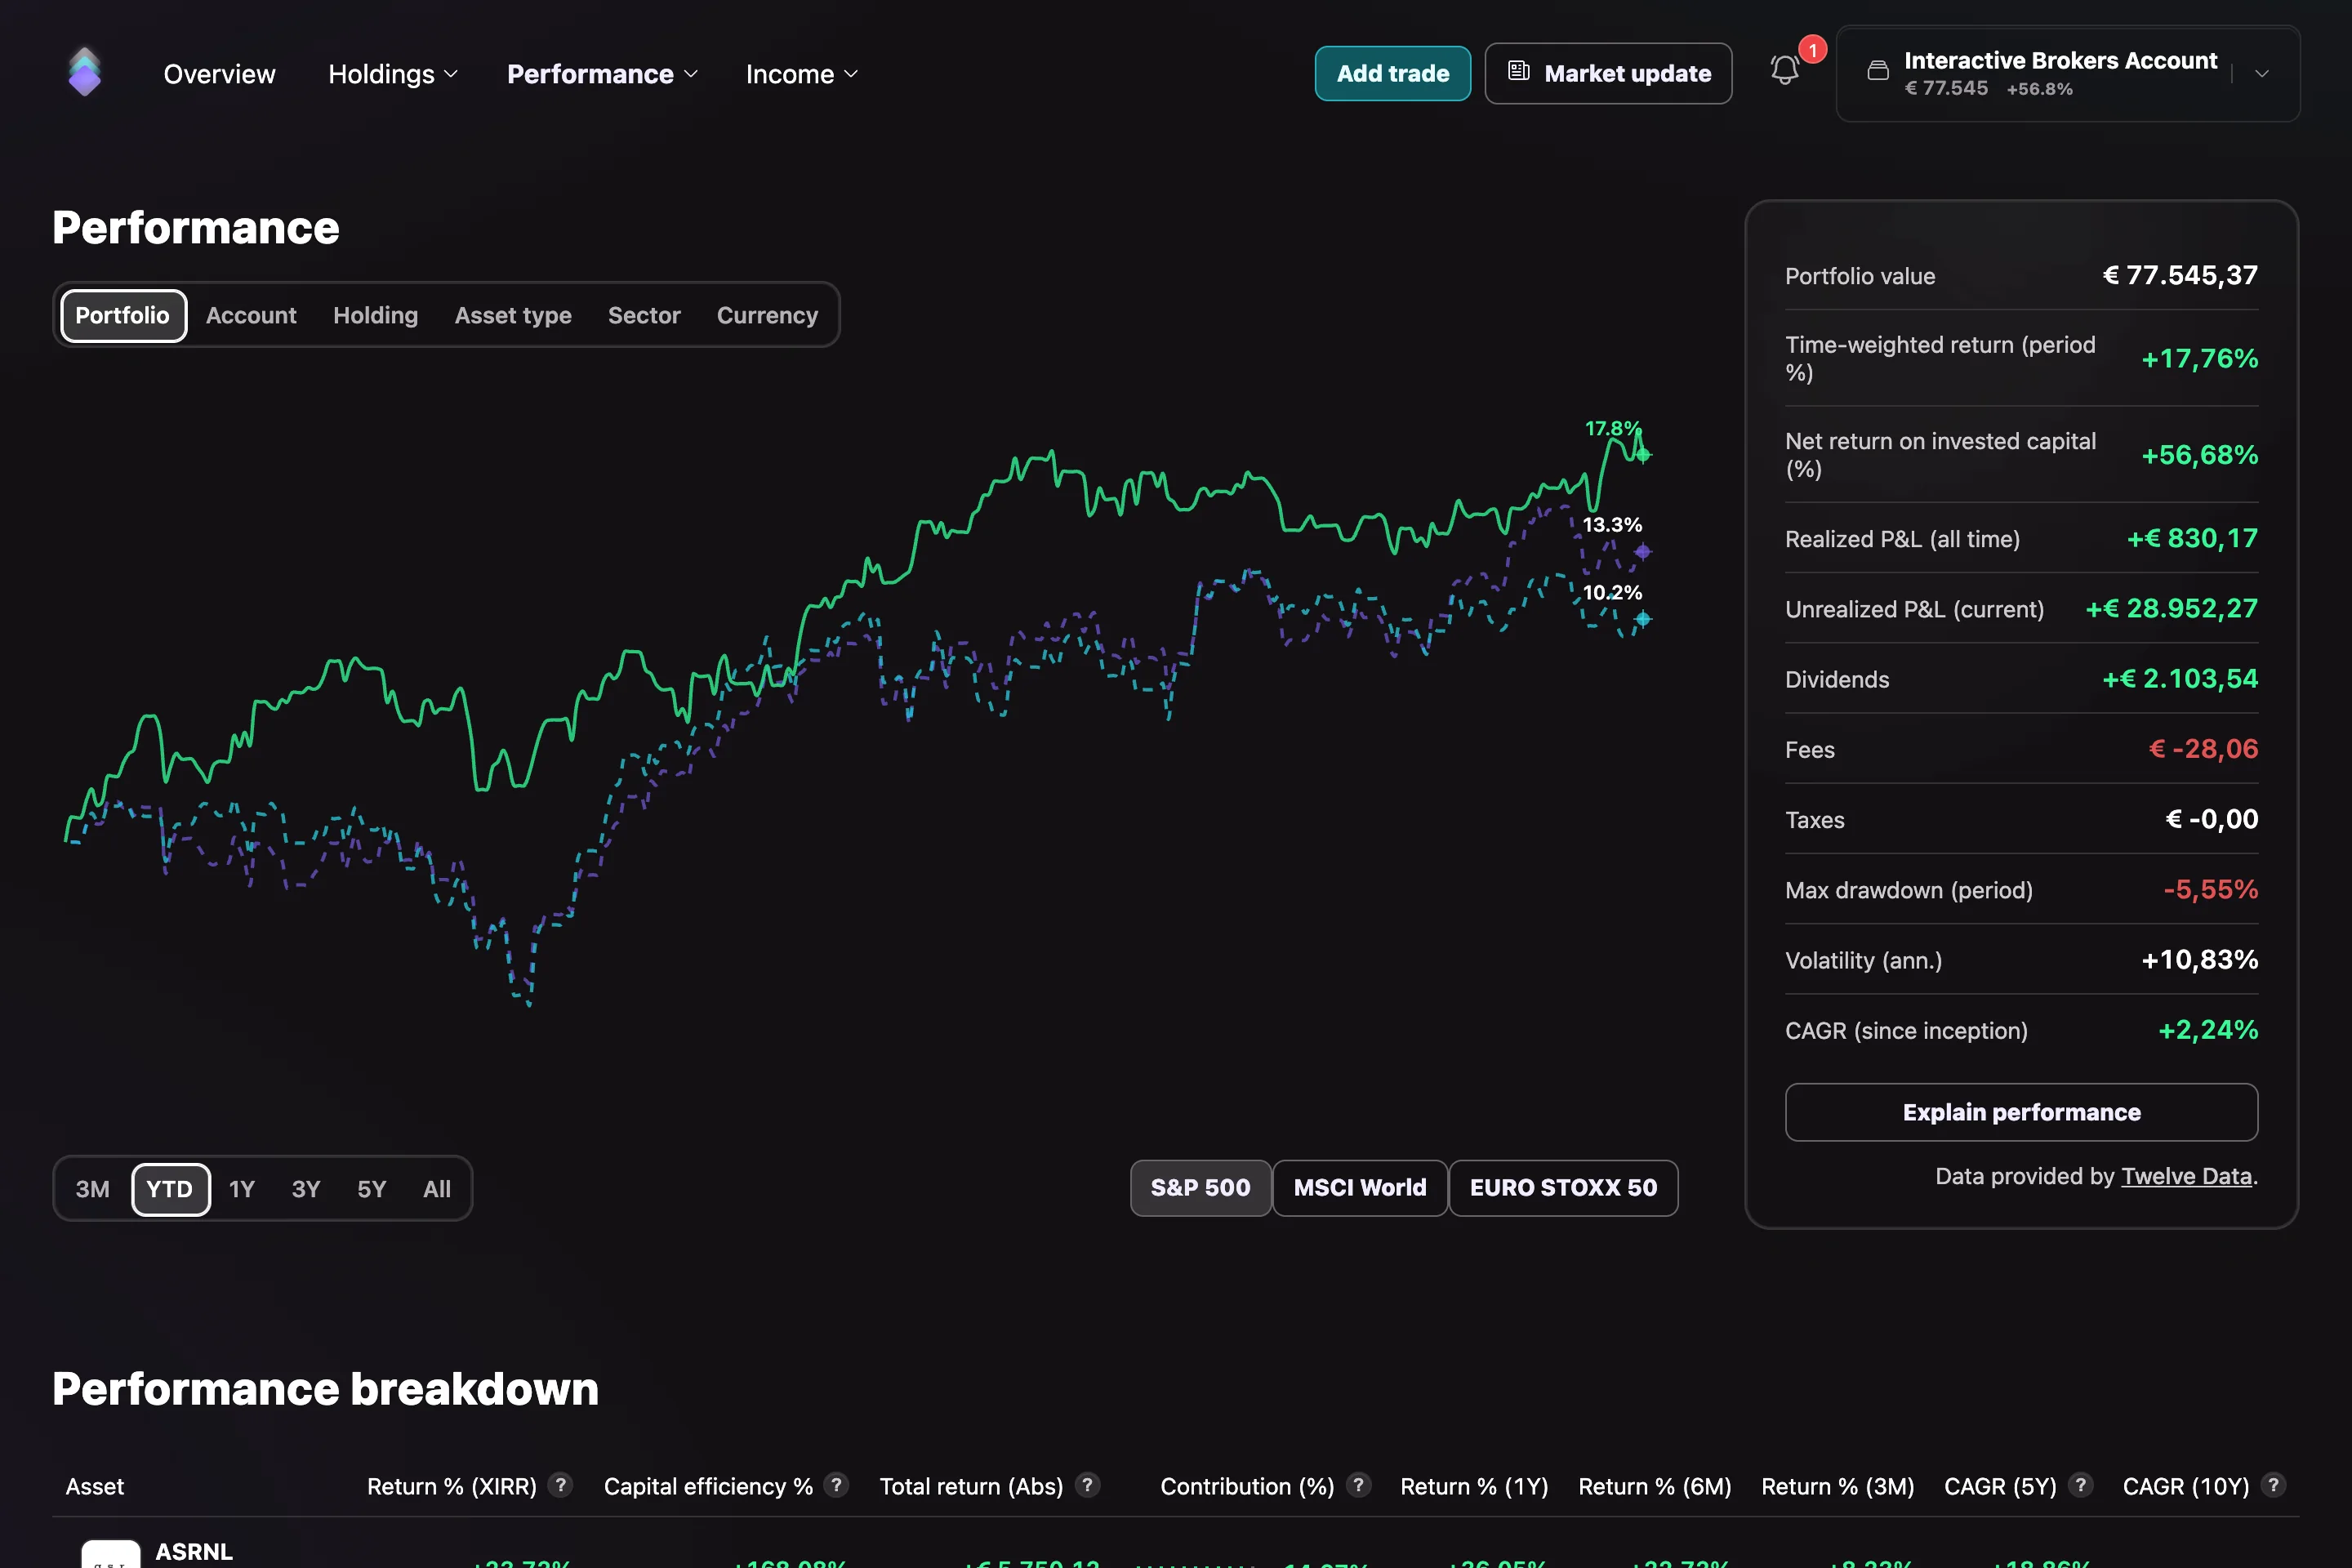Viewport: 2352px width, 1568px height.
Task: Click the newspaper icon in Market update
Action: (x=1519, y=71)
